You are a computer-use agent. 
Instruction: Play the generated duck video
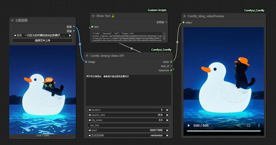(x=189, y=125)
